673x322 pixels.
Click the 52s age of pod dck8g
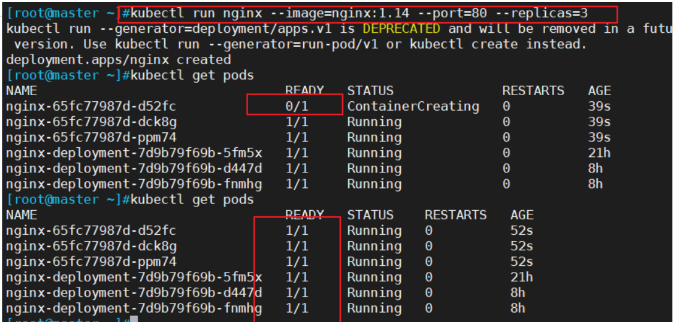(522, 246)
